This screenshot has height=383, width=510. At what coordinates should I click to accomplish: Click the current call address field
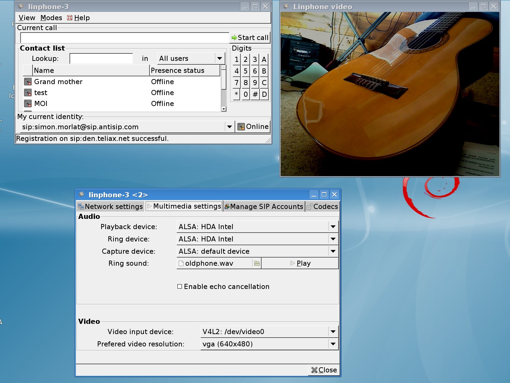coord(124,38)
